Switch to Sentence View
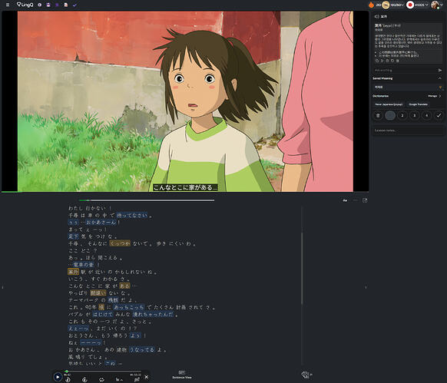Viewport: 447px width, 383px height. click(x=182, y=375)
